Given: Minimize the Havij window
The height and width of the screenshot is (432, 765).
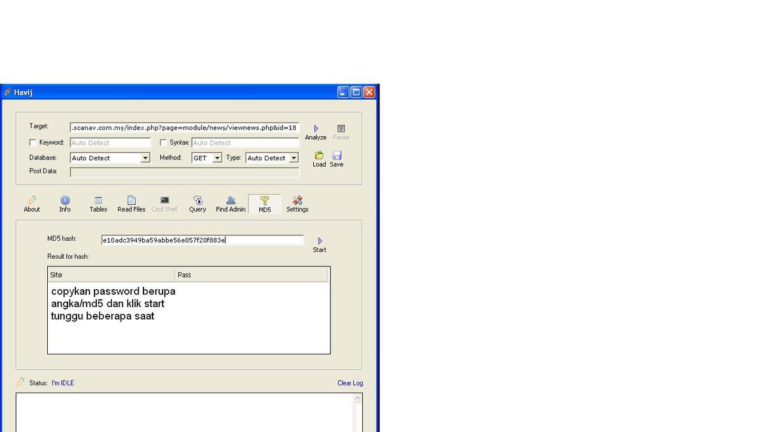Looking at the screenshot, I should point(343,92).
